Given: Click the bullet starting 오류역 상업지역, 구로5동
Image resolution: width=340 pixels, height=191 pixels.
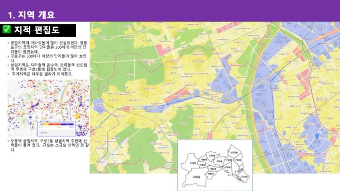Looking at the screenshot, I should [x=48, y=145].
